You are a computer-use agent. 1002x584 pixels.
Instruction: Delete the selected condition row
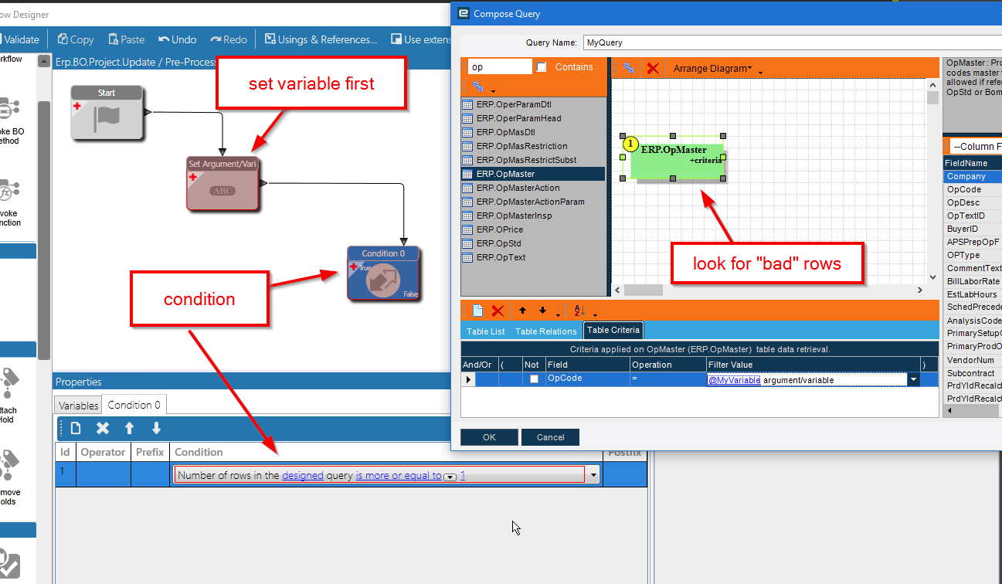(x=103, y=428)
